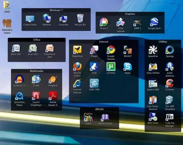
Task: Launch PowerPoint 2007
Action: 49,49
